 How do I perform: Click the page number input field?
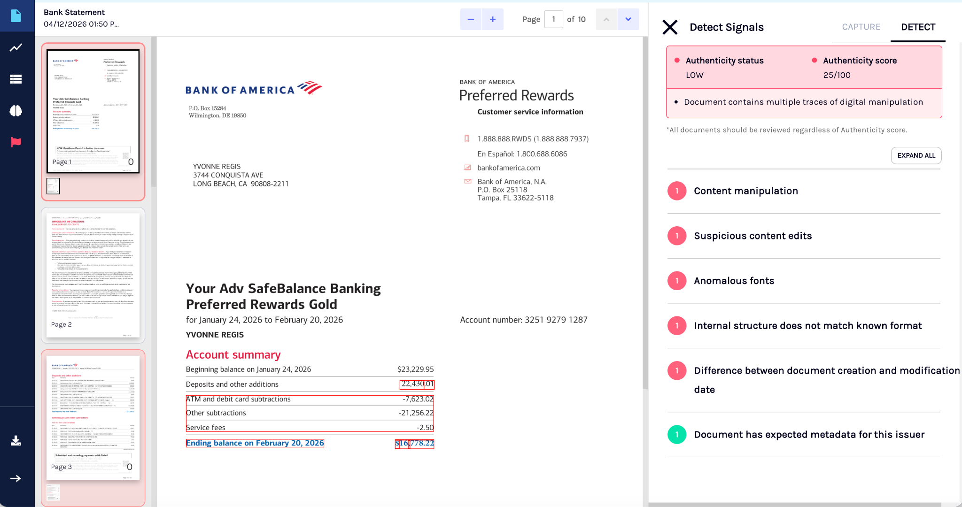(554, 19)
